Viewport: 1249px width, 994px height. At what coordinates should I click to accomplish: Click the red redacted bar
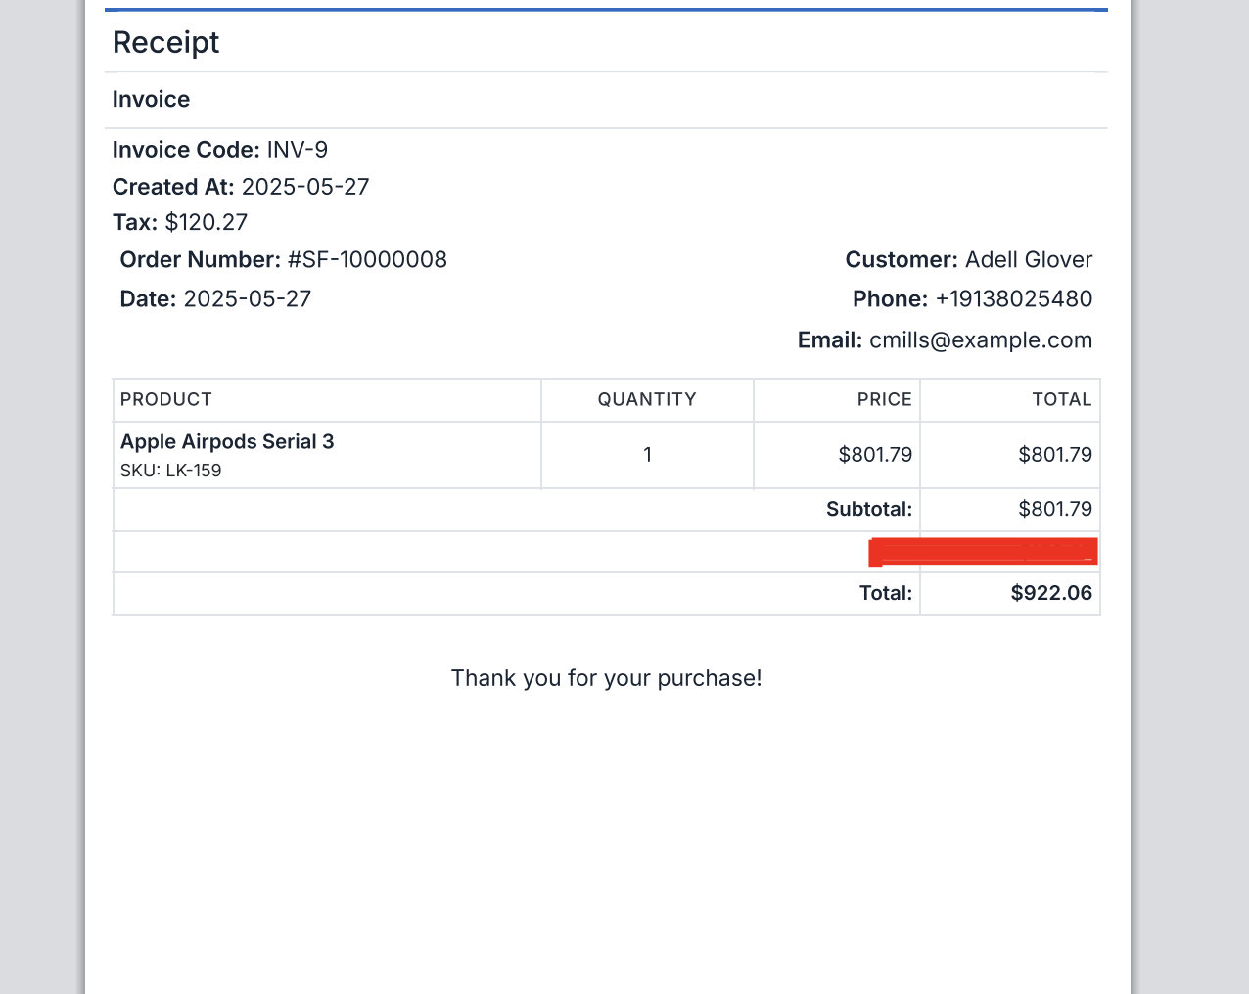tap(982, 552)
